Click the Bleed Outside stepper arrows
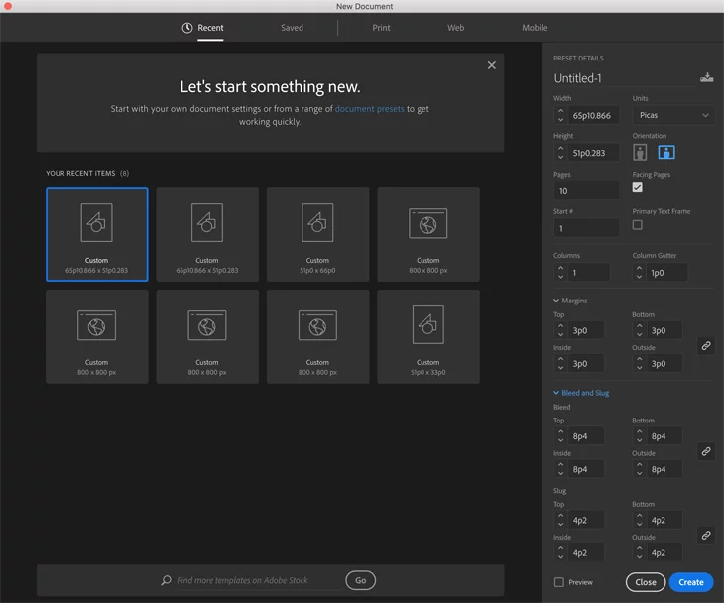Image resolution: width=724 pixels, height=603 pixels. 639,469
